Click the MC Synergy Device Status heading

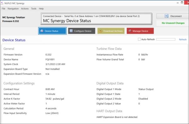point(67,21)
